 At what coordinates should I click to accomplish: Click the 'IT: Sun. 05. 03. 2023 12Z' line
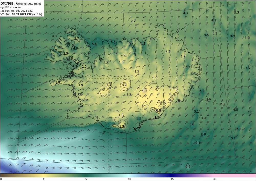coord(16,11)
